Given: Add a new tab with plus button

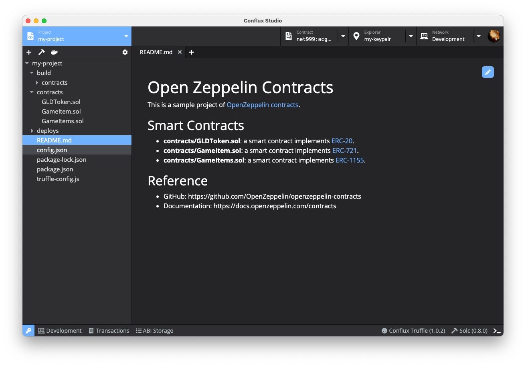Looking at the screenshot, I should [192, 52].
